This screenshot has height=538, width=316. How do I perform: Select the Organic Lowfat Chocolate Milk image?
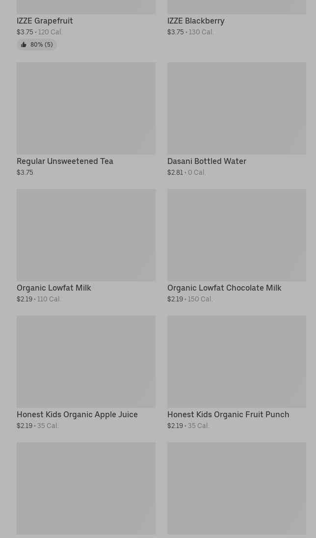click(237, 235)
